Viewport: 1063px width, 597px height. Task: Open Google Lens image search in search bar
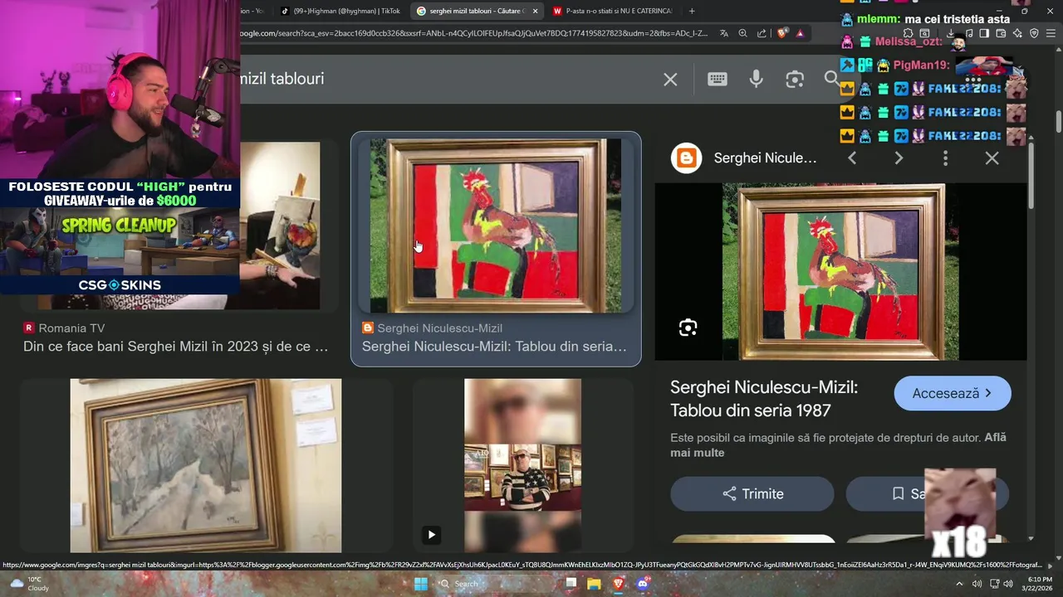[795, 79]
